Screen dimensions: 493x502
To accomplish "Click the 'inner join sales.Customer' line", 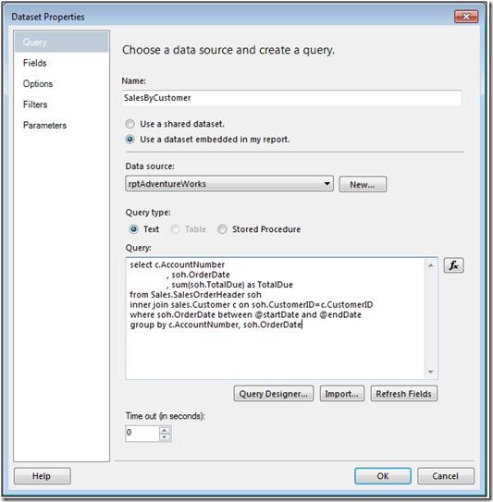I will pyautogui.click(x=252, y=304).
